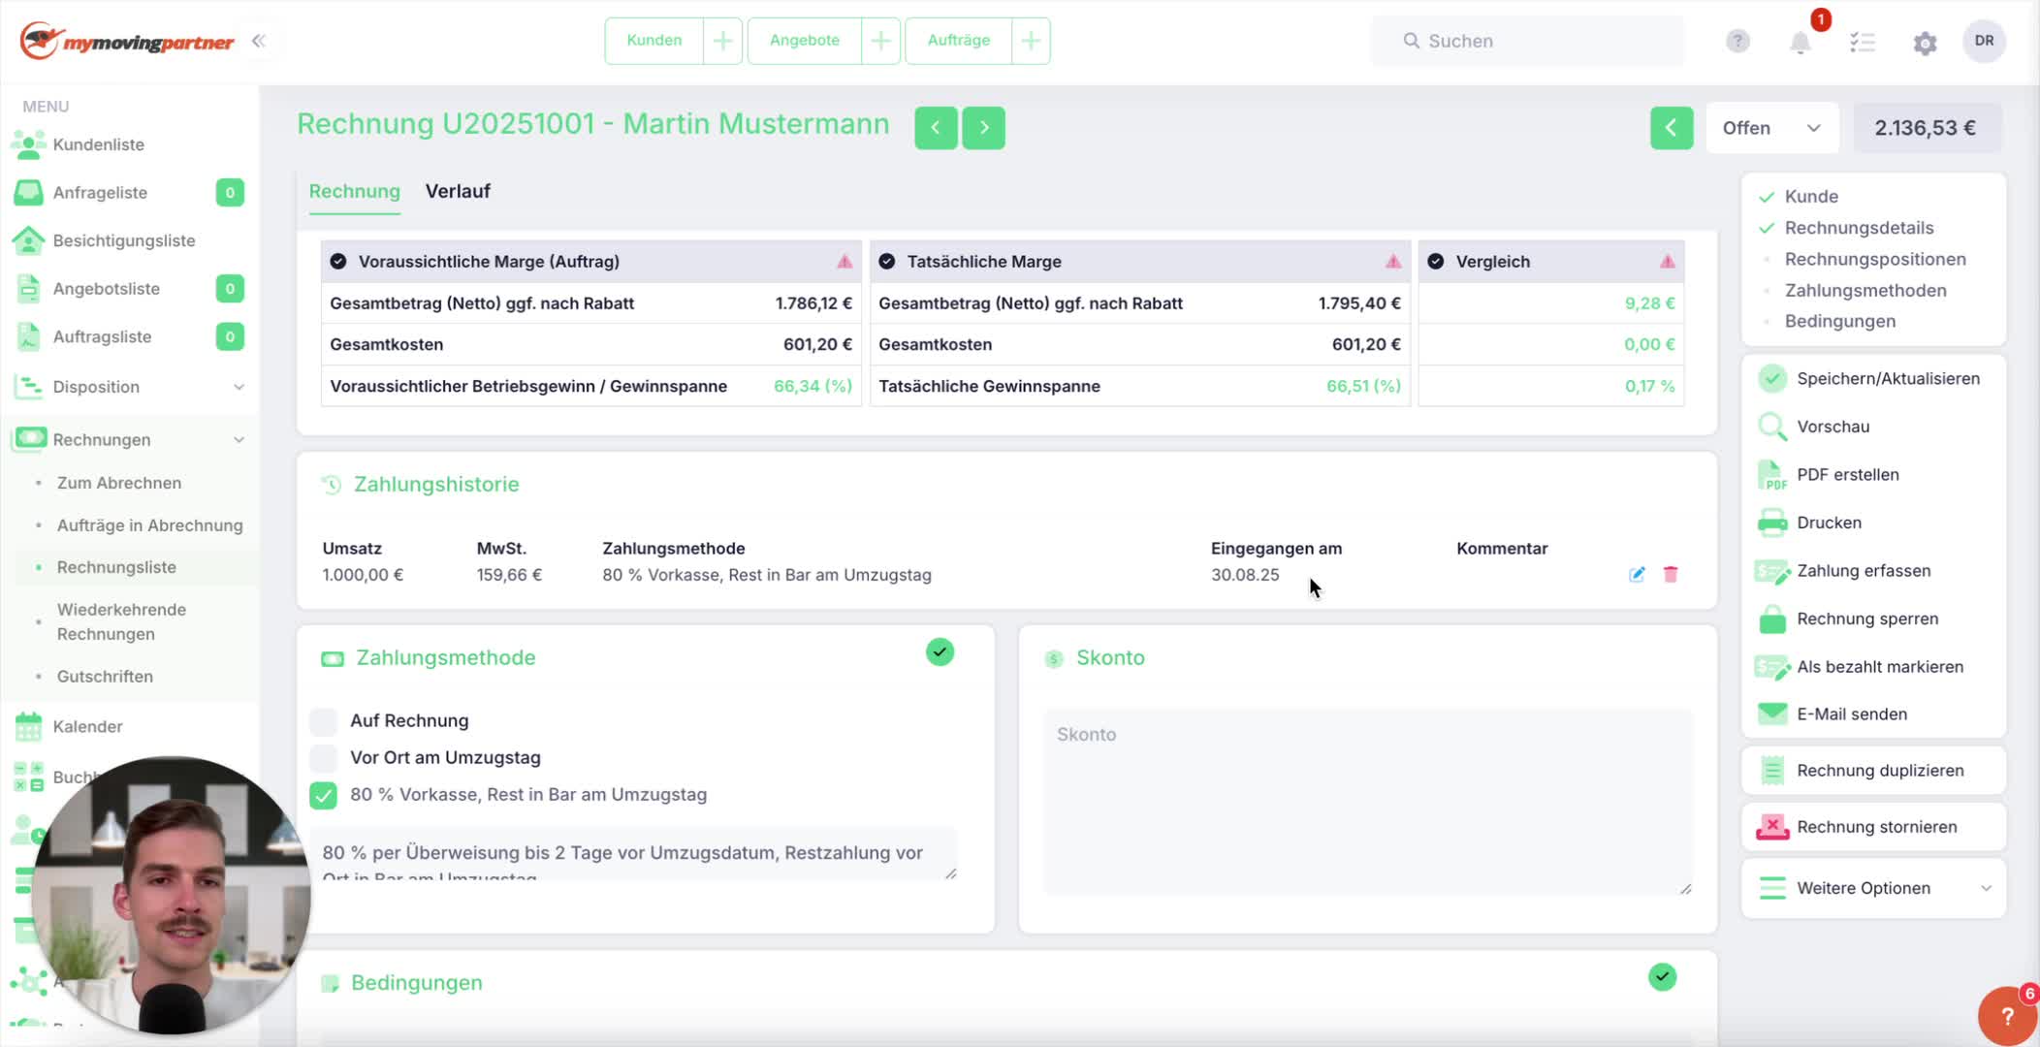Open settings gear icon
Image resolution: width=2040 pixels, height=1047 pixels.
1925,42
